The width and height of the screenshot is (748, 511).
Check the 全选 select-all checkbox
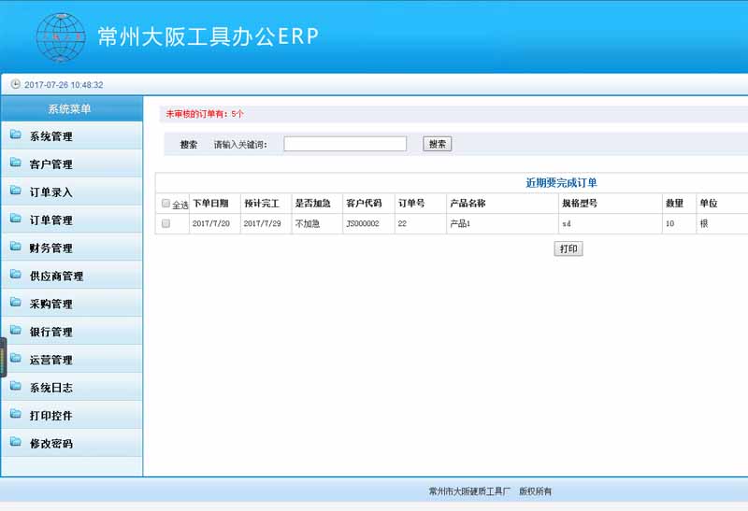166,204
